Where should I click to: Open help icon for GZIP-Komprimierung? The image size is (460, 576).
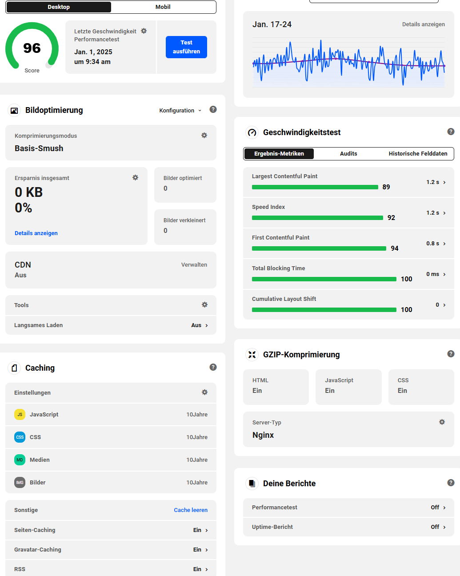(451, 354)
